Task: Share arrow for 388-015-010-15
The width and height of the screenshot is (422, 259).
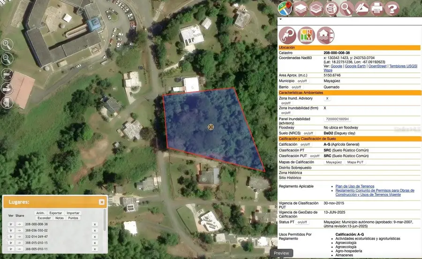Action: pos(19,243)
